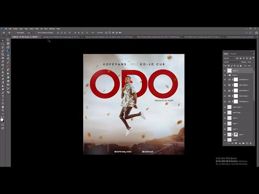This screenshot has height=194, width=259.
Task: Open the workspace switcher icon
Action: click(250, 33)
